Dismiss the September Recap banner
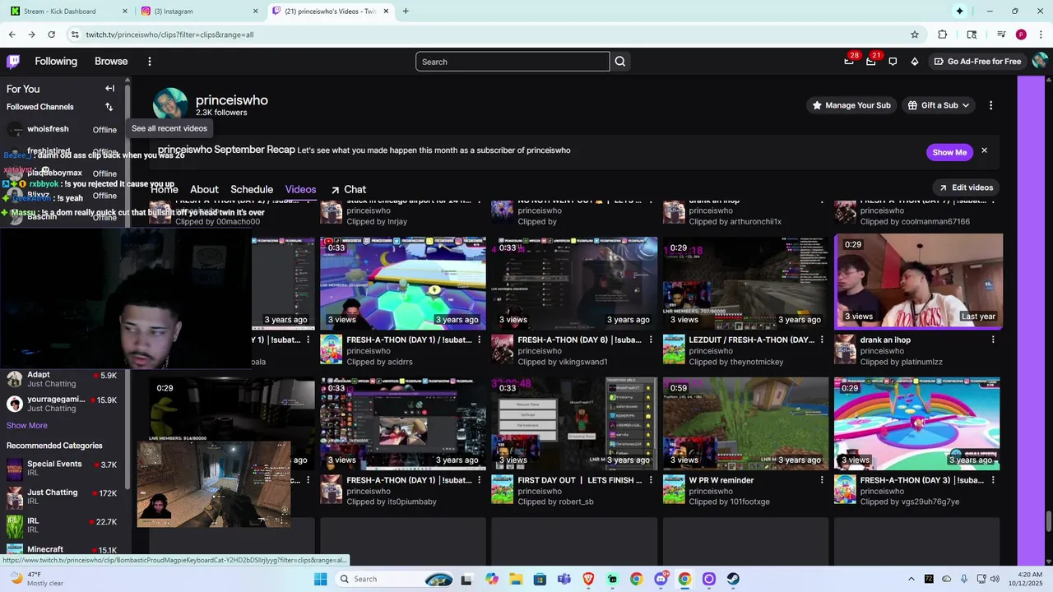Screen dimensions: 1053x592 pos(984,151)
